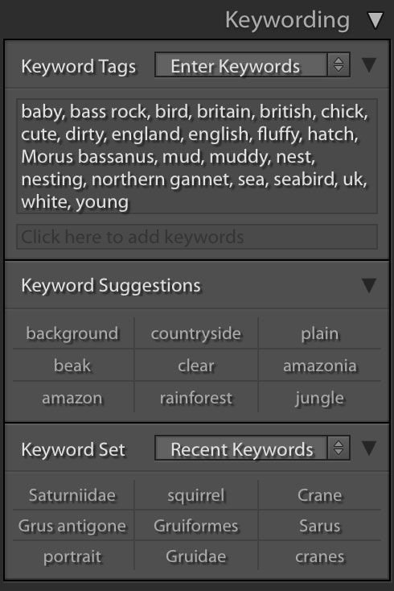This screenshot has height=591, width=394.
Task: Apply the recent keyword 'Saturniidae'
Action: 73,495
